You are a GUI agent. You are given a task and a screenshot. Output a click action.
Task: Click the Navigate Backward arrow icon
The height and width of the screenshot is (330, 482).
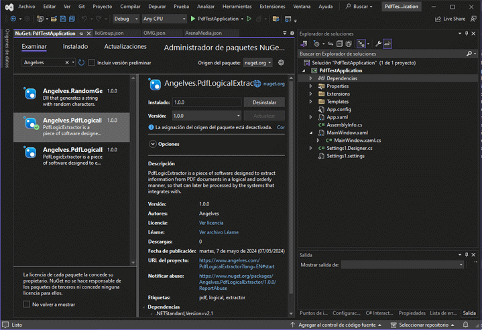[13, 19]
